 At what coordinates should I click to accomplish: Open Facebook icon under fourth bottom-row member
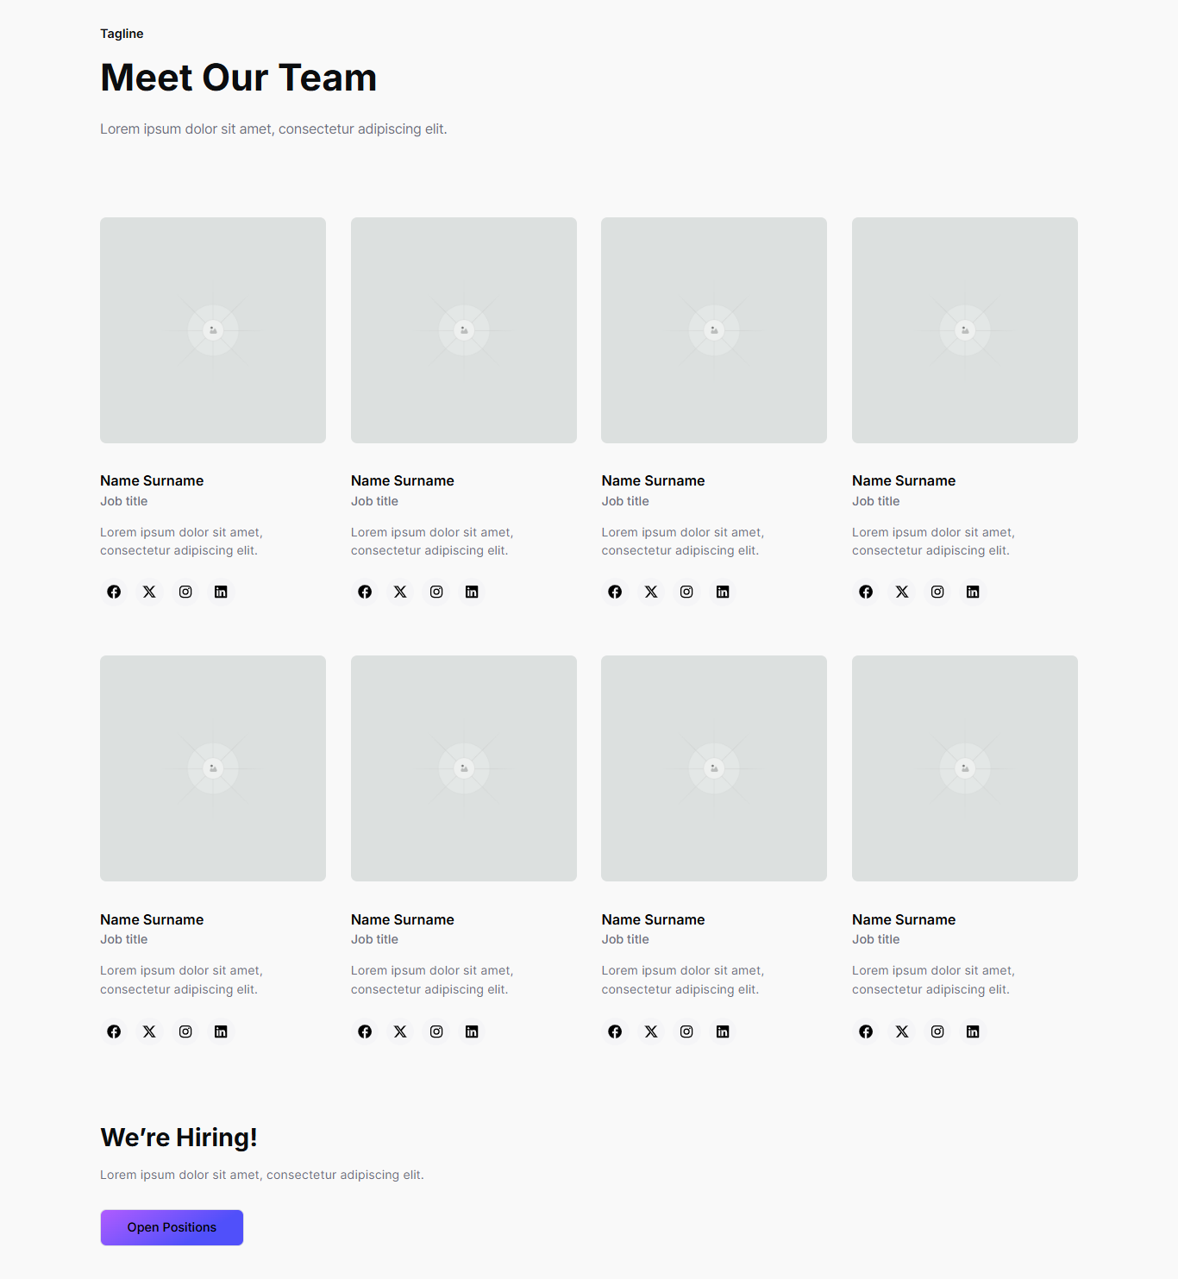pos(865,1031)
